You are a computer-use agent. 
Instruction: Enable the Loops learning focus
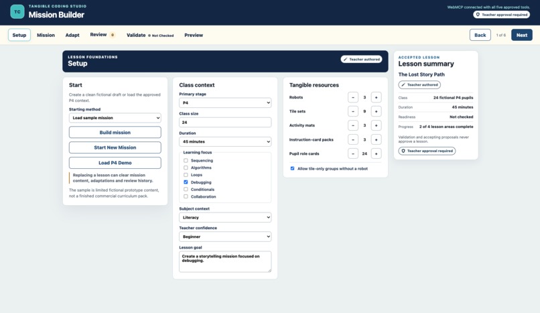click(x=186, y=175)
